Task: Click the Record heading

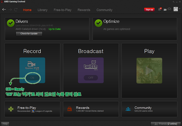Action: point(32,51)
